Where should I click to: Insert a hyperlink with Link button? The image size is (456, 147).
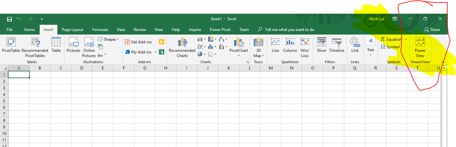[x=355, y=45]
